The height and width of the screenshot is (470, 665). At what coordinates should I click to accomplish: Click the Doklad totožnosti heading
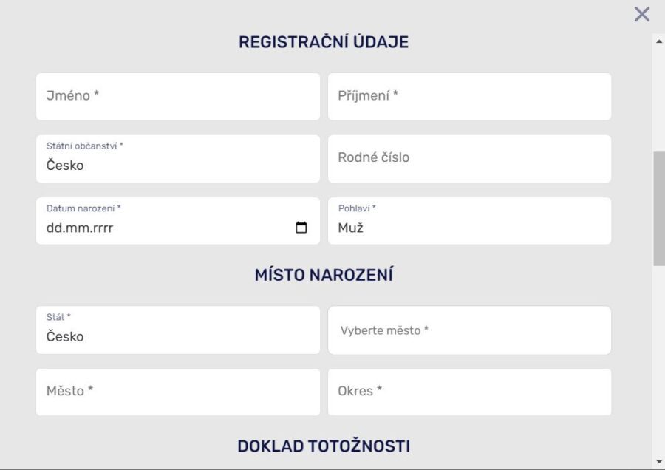click(324, 446)
